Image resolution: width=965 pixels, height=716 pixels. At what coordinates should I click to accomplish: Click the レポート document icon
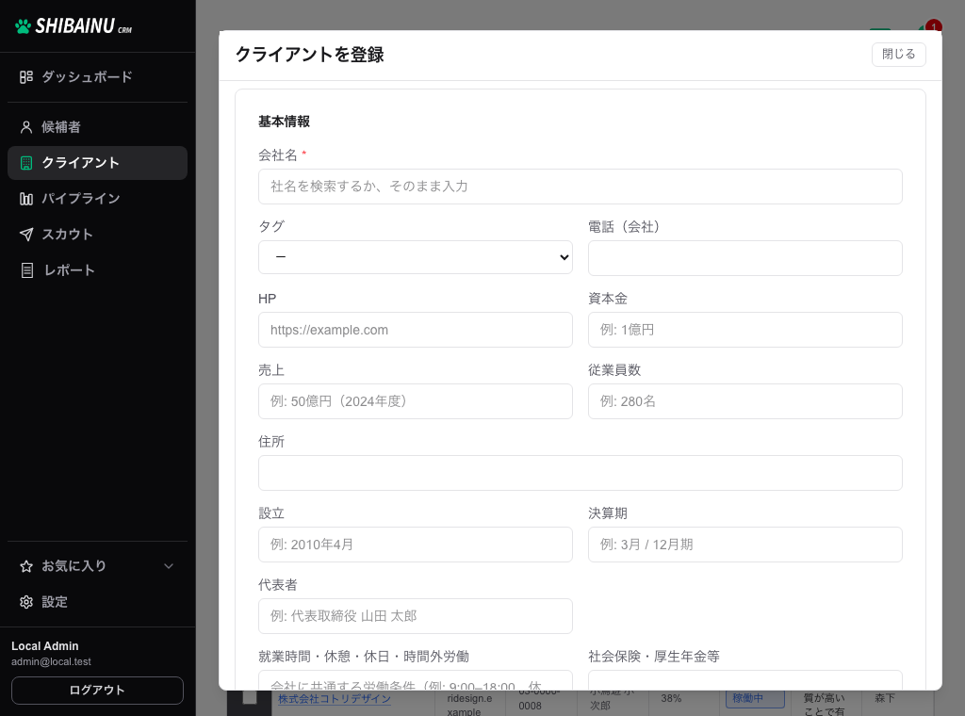tap(26, 270)
